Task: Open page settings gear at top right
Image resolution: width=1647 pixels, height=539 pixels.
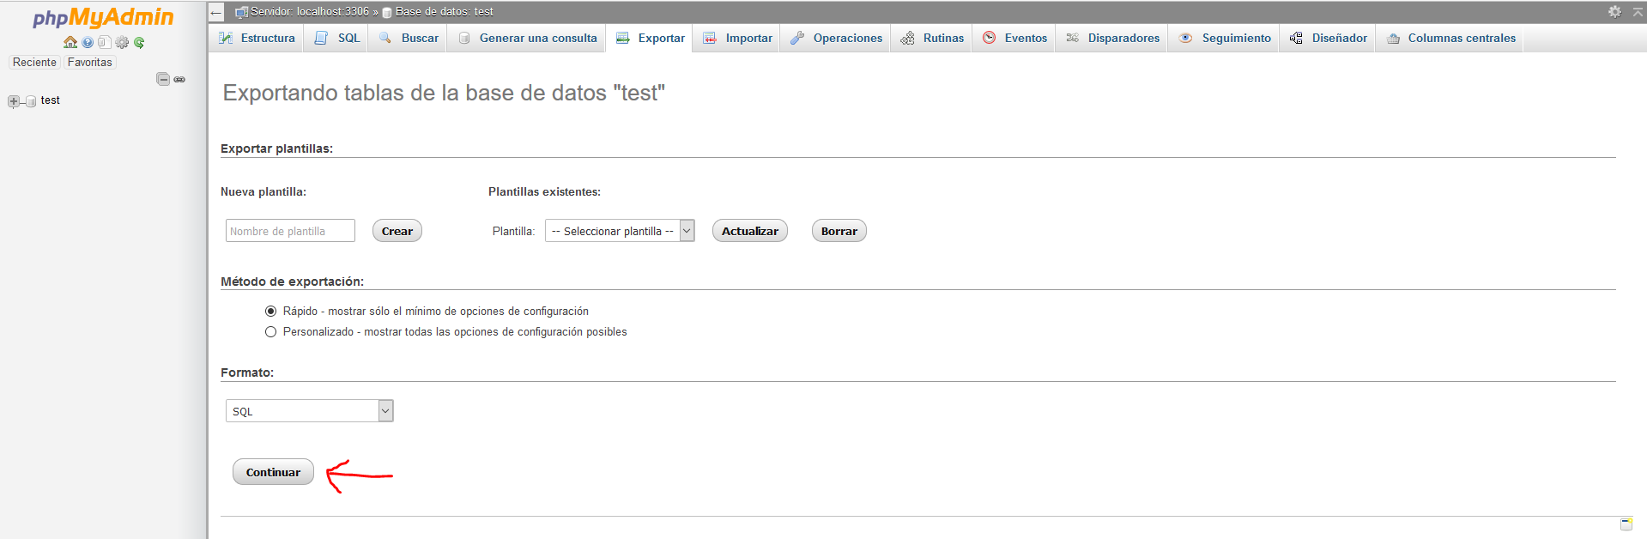Action: [x=1614, y=11]
